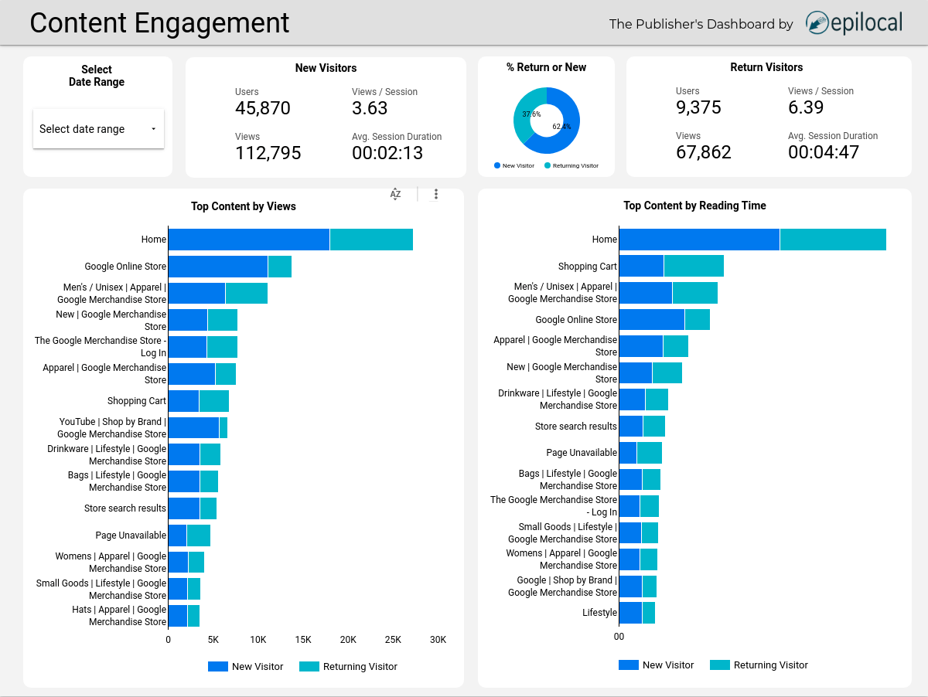Click The Publisher's Dashboard header text

point(701,24)
